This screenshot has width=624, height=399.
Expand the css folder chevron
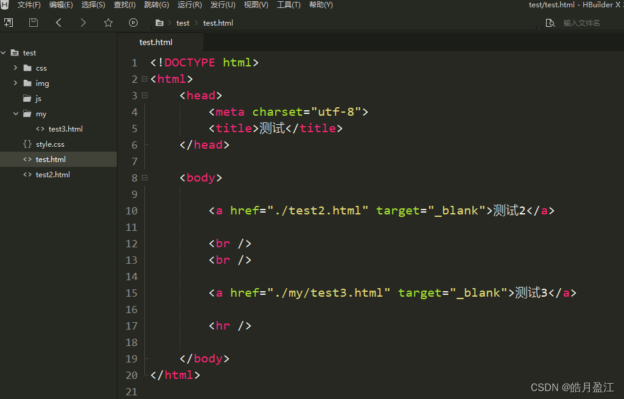point(15,68)
